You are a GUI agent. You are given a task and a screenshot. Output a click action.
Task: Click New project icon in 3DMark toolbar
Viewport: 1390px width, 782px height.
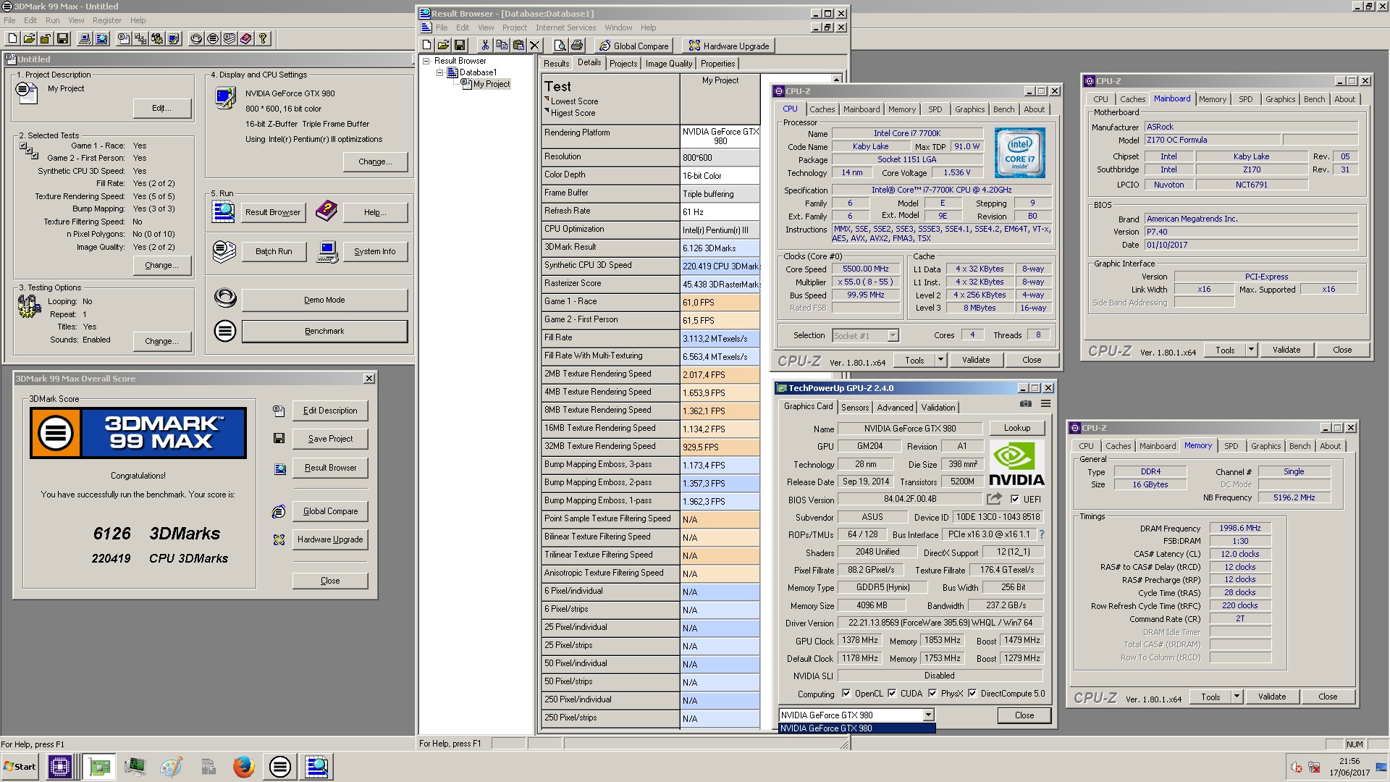click(x=13, y=38)
